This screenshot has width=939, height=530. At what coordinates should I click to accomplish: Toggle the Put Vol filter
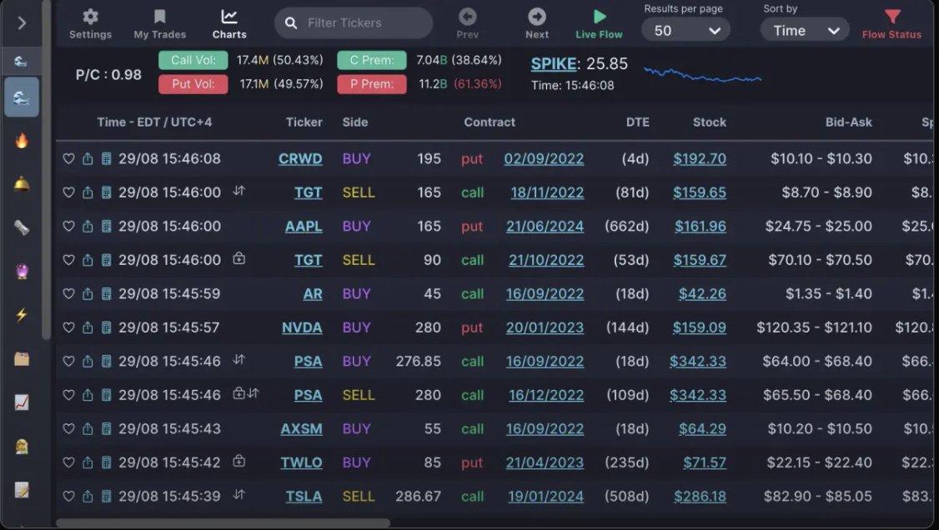point(193,83)
